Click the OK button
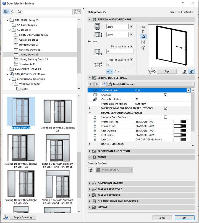This screenshot has height=223, width=199. pyautogui.click(x=185, y=218)
